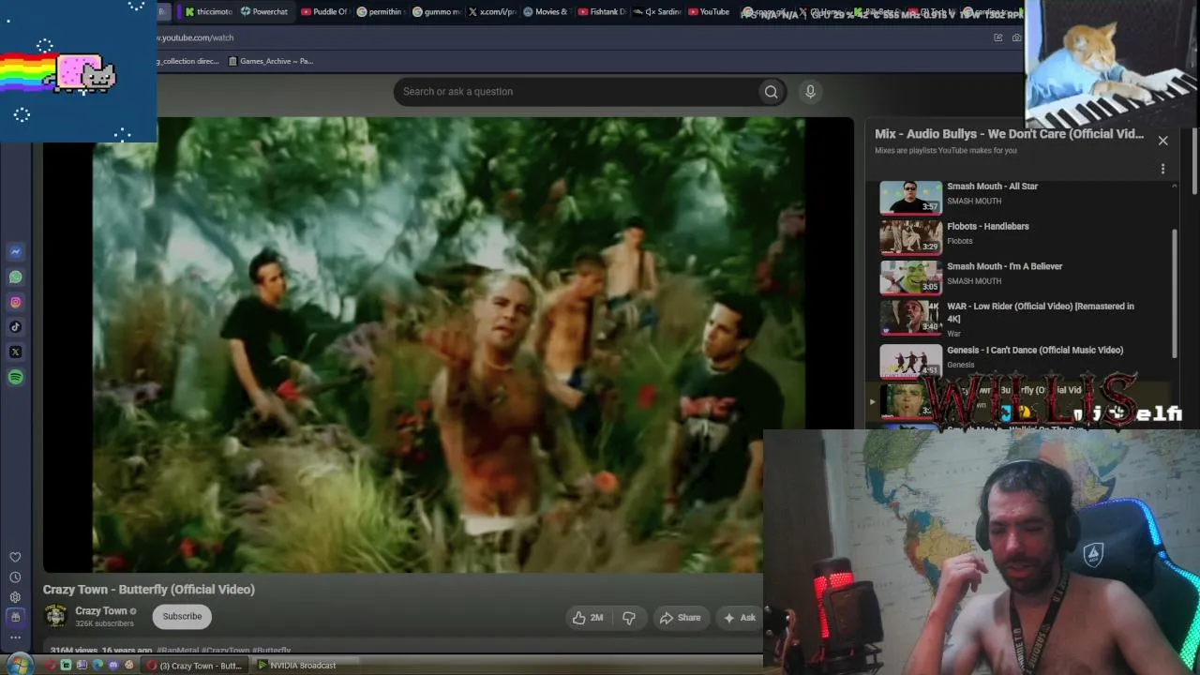The height and width of the screenshot is (675, 1200).
Task: Open history clock icon in sidebar
Action: 15,577
